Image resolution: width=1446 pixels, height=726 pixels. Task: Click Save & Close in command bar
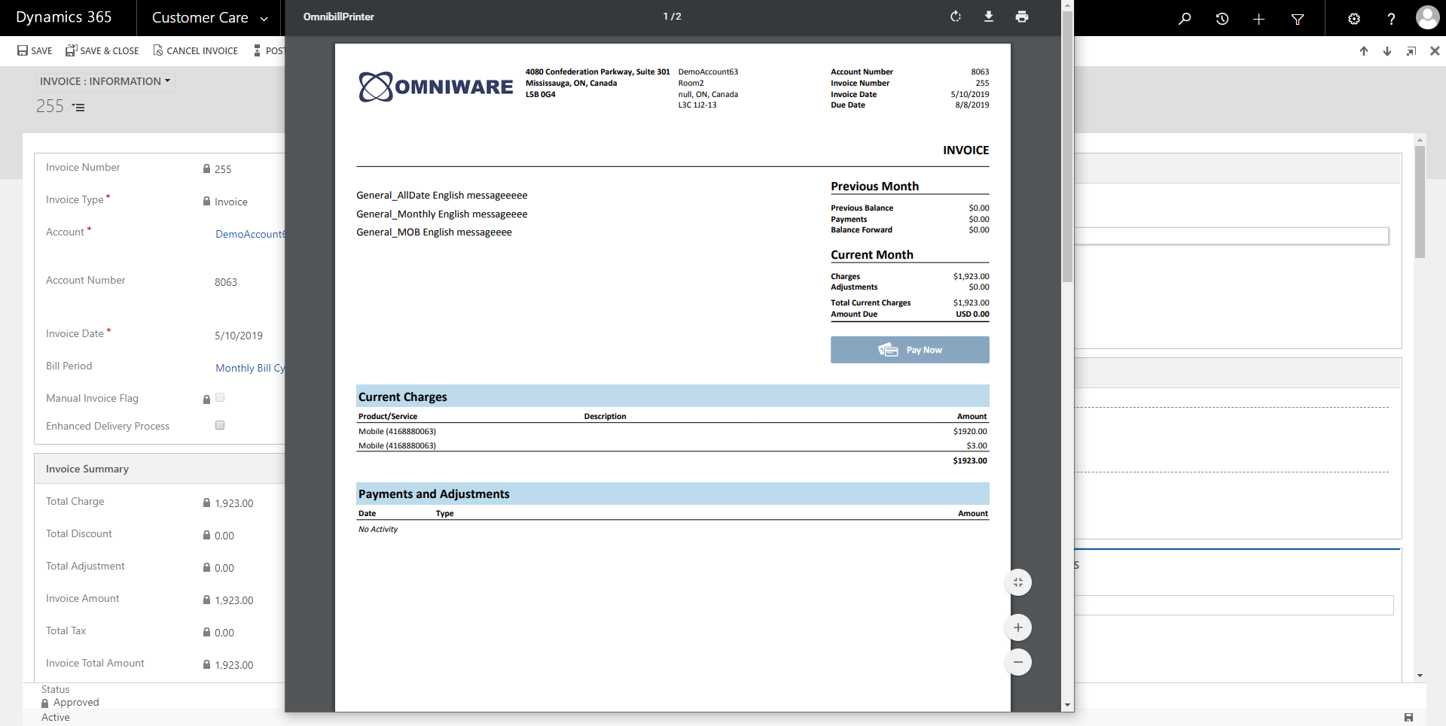(102, 50)
